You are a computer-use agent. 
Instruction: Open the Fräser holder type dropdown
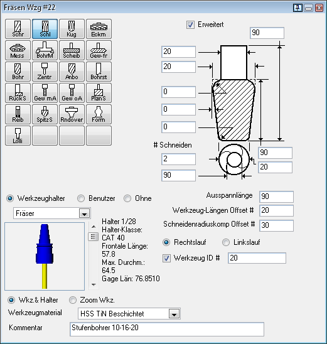(x=85, y=213)
